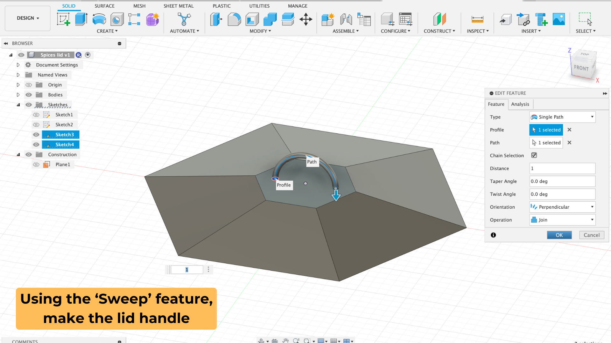This screenshot has width=611, height=343.
Task: Open the configuration table icon
Action: click(x=406, y=19)
